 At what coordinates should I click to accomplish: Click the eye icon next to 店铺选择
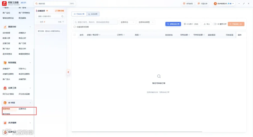tap(47, 11)
